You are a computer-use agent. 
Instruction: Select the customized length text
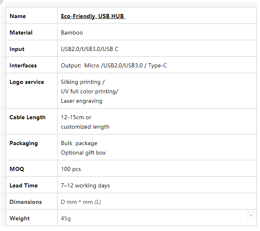click(85, 127)
